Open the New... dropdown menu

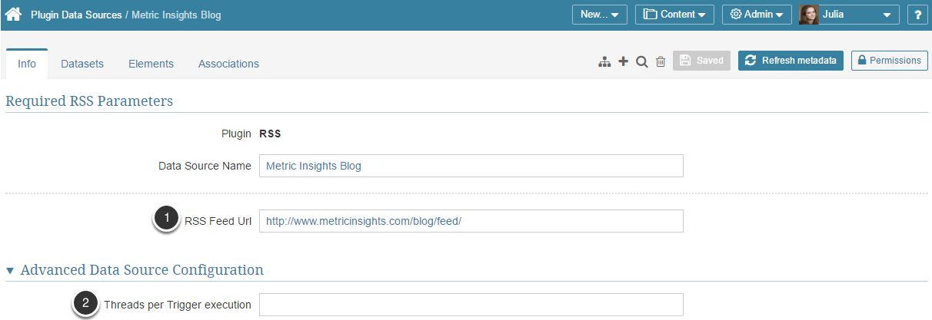600,15
